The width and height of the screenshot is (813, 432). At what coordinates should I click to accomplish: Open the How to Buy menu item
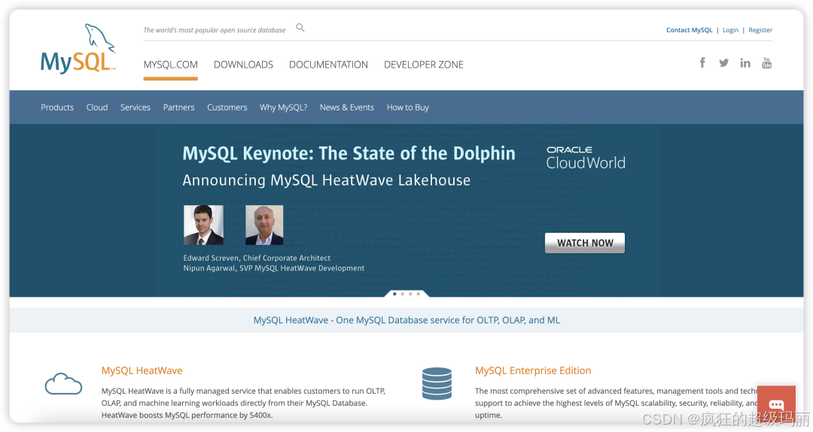[x=407, y=107]
